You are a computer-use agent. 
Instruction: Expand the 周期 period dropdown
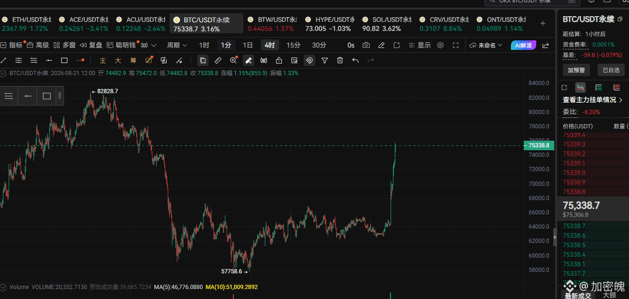(177, 45)
